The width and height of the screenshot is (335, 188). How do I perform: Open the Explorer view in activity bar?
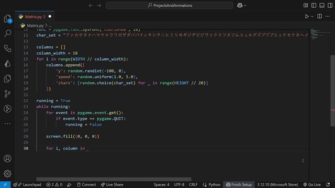click(x=7, y=19)
